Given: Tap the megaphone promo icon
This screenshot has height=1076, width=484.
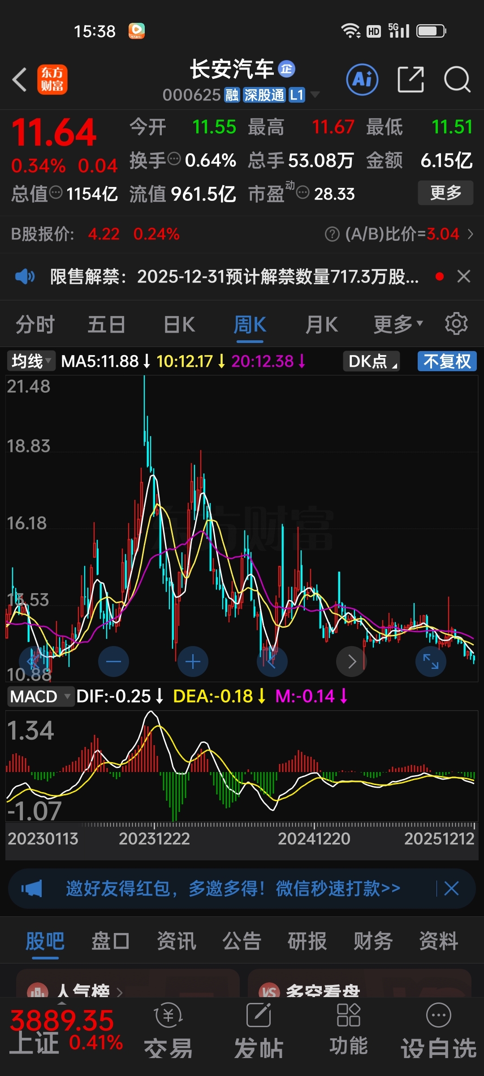Looking at the screenshot, I should pyautogui.click(x=31, y=888).
